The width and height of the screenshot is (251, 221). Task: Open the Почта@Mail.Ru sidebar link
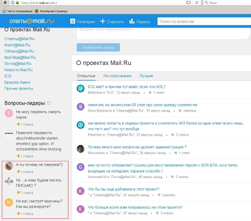[x=18, y=64]
